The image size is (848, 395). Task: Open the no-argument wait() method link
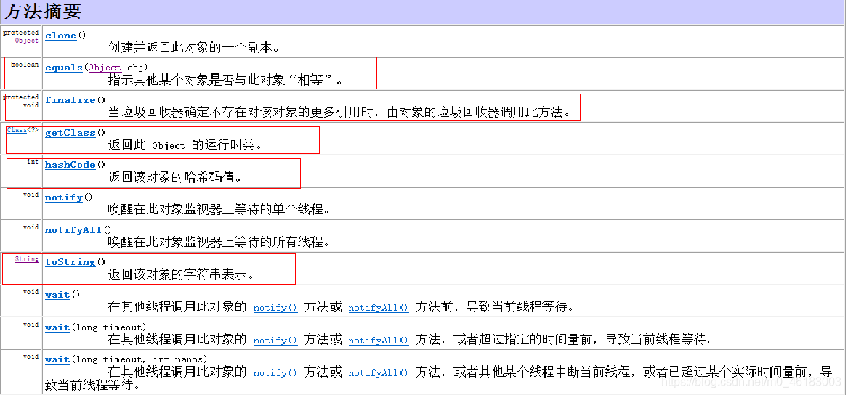[x=57, y=295]
